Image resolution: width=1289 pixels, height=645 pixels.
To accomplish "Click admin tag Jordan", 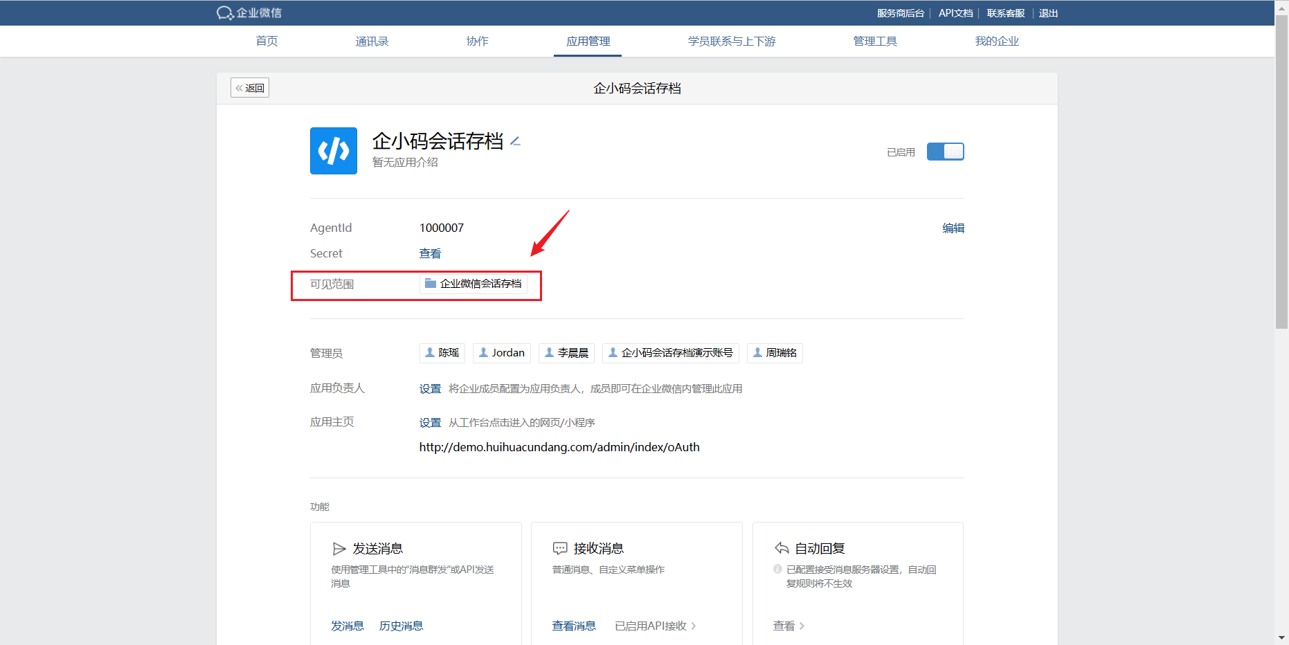I will click(502, 353).
